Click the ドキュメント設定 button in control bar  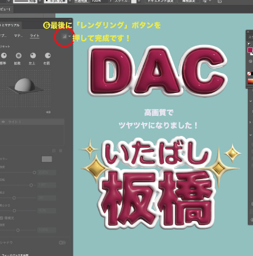161,1
